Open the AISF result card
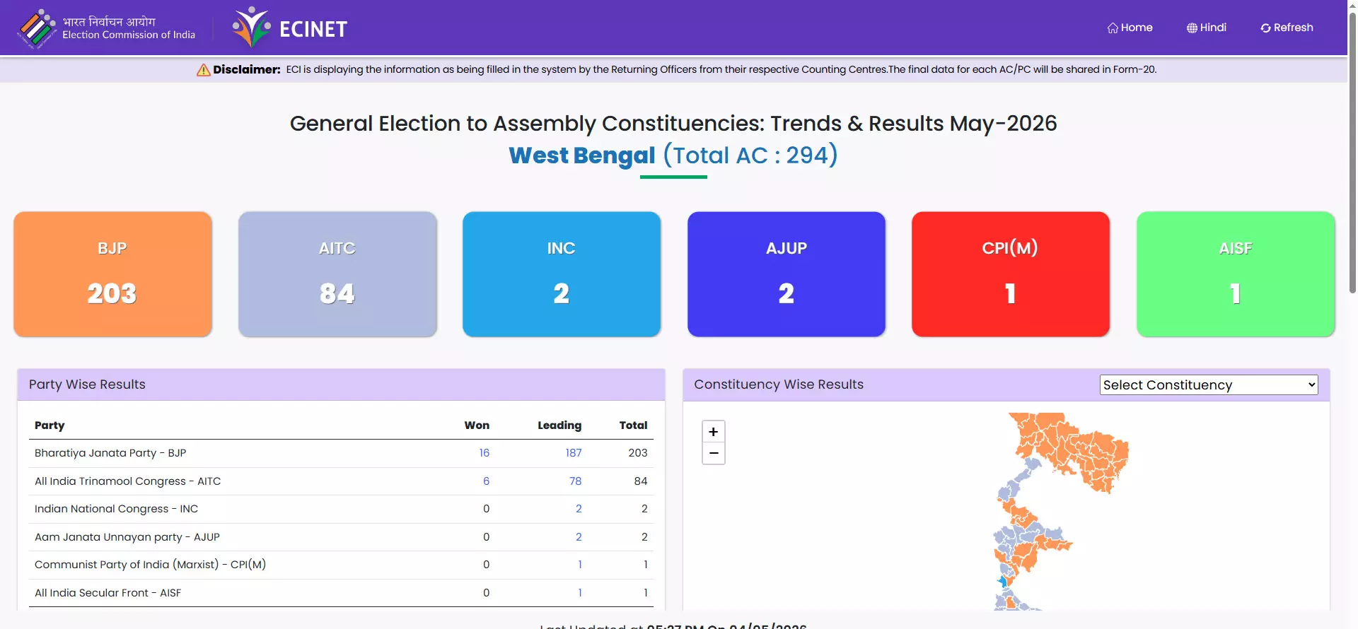The height and width of the screenshot is (629, 1358). tap(1236, 274)
